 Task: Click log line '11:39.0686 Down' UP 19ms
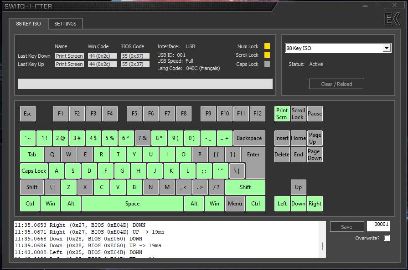point(88,245)
